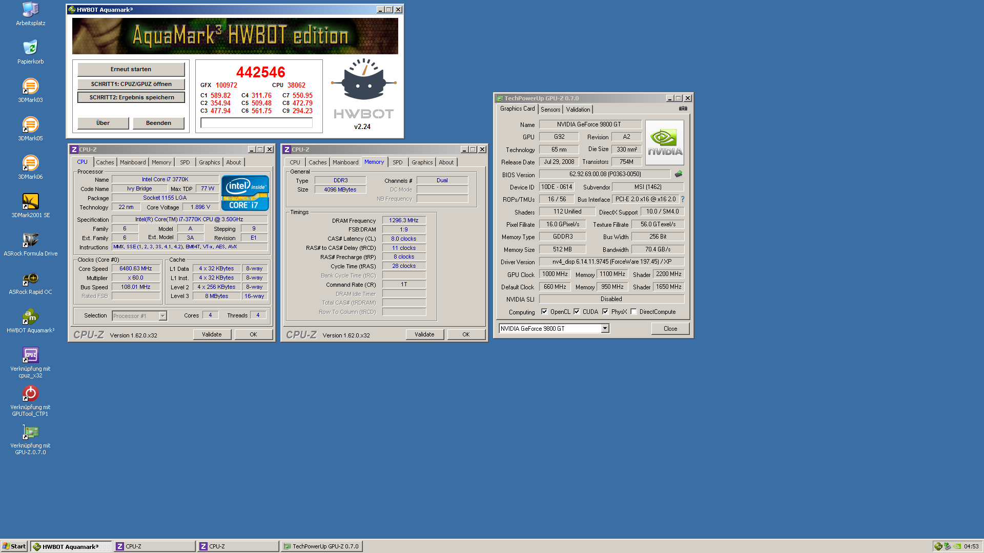Click the Start button on taskbar

coord(14,546)
